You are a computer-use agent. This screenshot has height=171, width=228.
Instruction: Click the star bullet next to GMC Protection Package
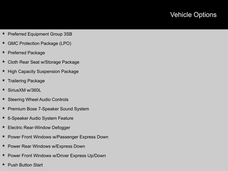point(4,43)
